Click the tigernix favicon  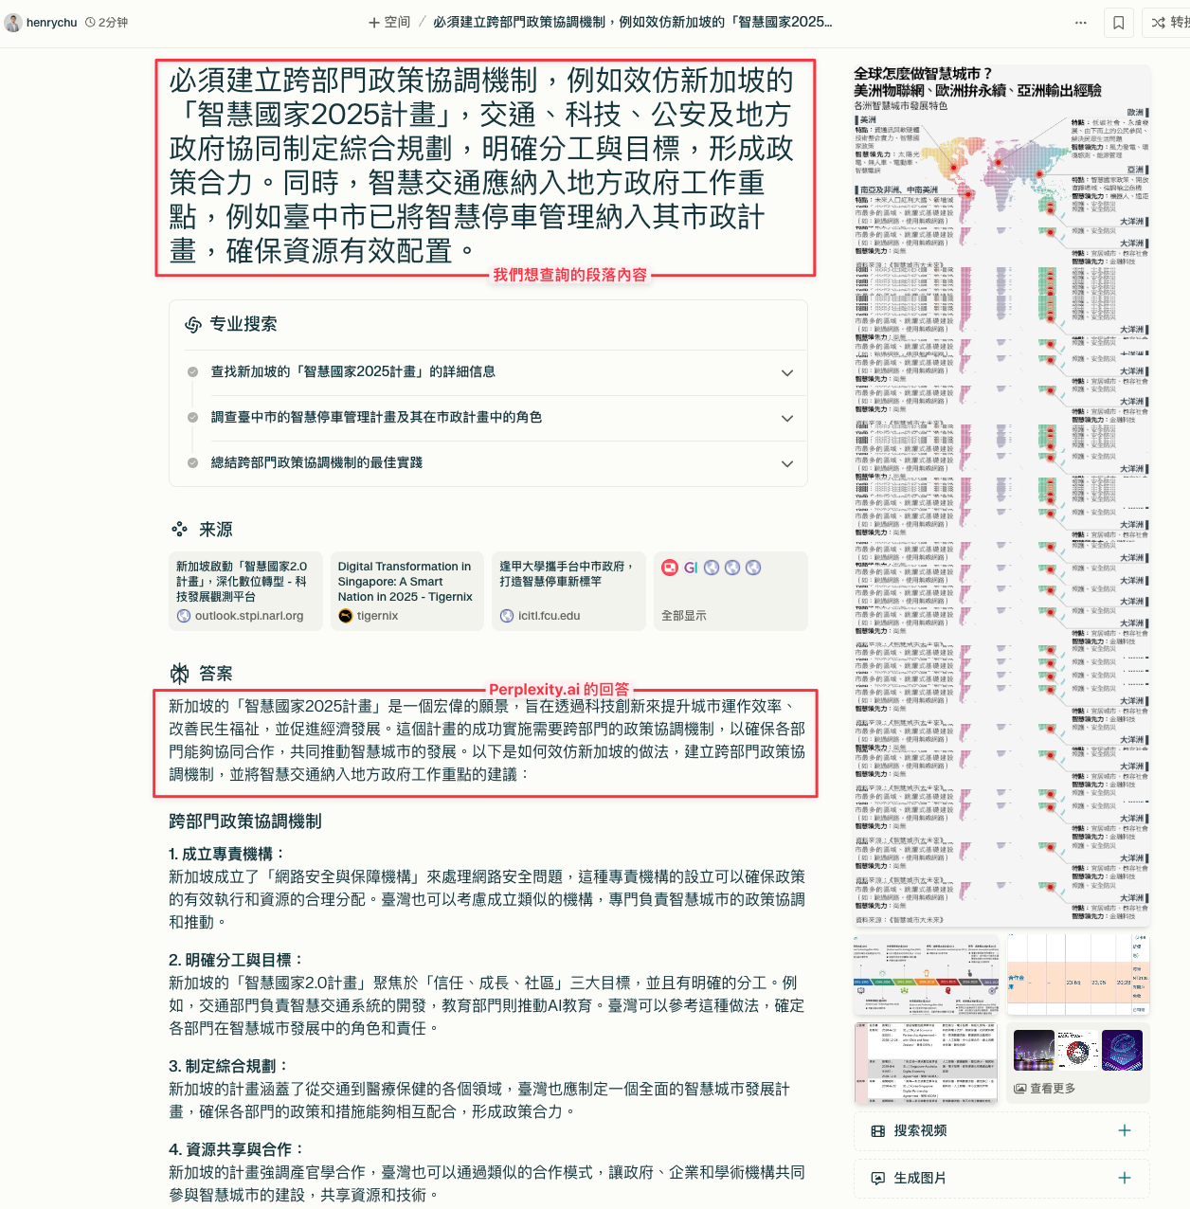346,616
